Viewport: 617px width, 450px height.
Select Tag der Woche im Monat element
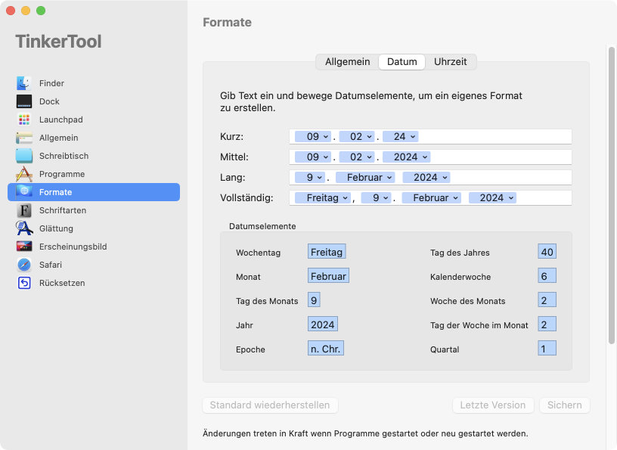pos(547,324)
